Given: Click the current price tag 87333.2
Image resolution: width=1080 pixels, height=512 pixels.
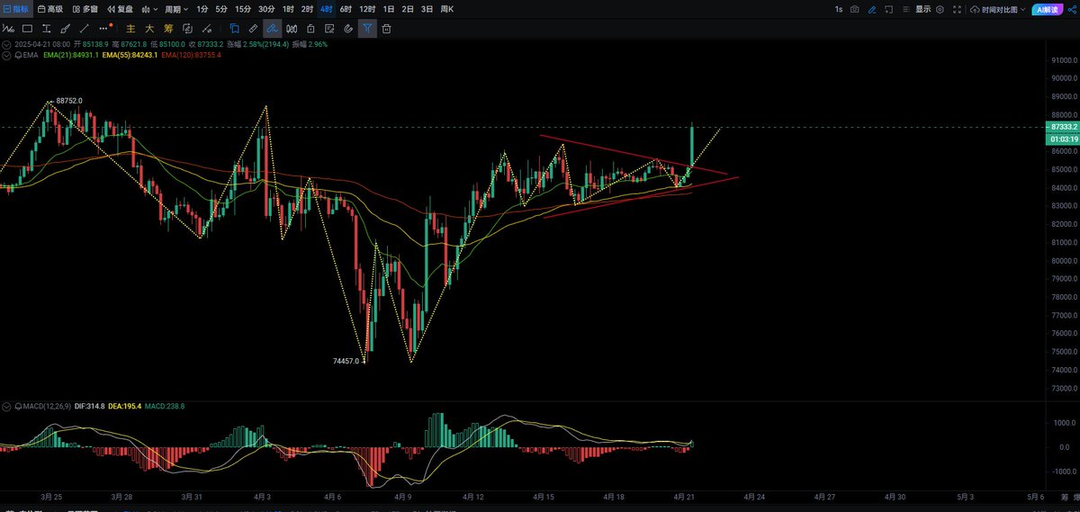Looking at the screenshot, I should point(1062,128).
